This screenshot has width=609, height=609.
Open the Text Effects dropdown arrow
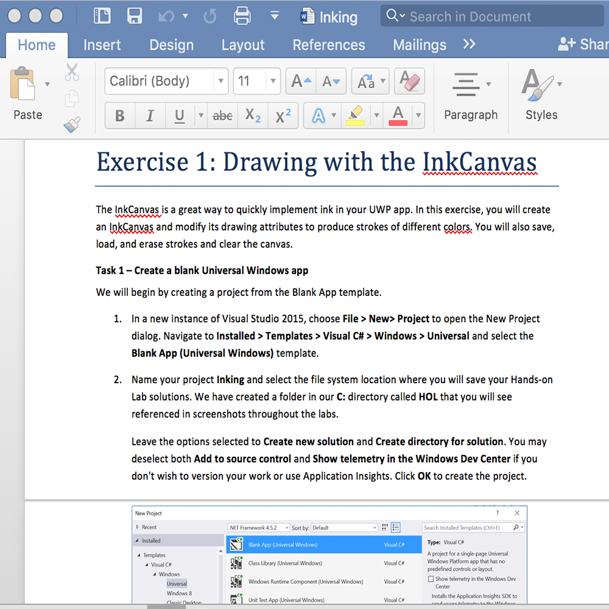(334, 115)
